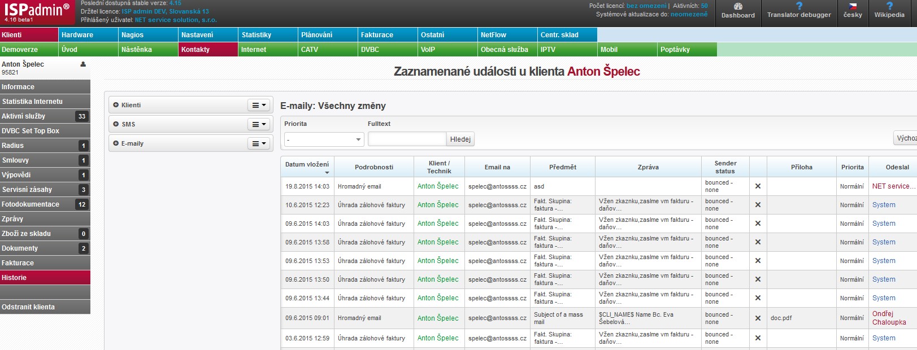This screenshot has width=917, height=350.
Task: Open Wikipedia help icon
Action: click(x=889, y=6)
